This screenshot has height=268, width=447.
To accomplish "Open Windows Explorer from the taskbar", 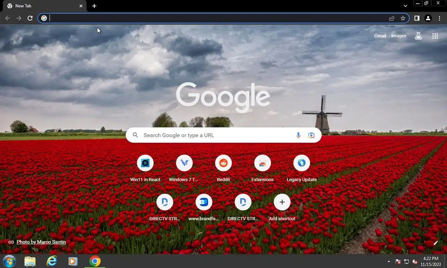I will point(30,261).
